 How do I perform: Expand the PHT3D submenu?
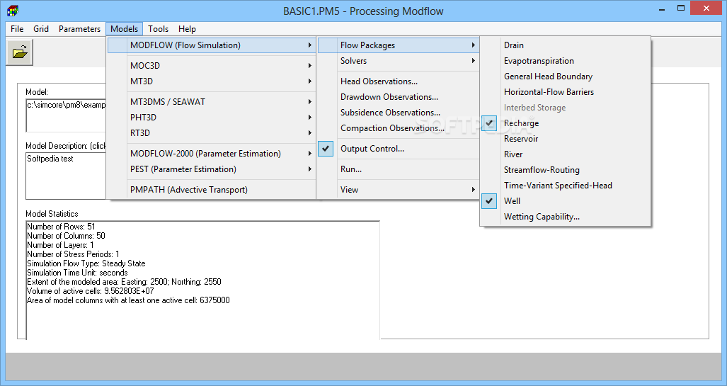click(212, 118)
